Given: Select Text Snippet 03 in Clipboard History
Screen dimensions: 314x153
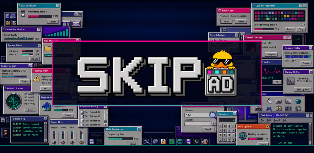Looking at the screenshot, I should [x=92, y=121].
